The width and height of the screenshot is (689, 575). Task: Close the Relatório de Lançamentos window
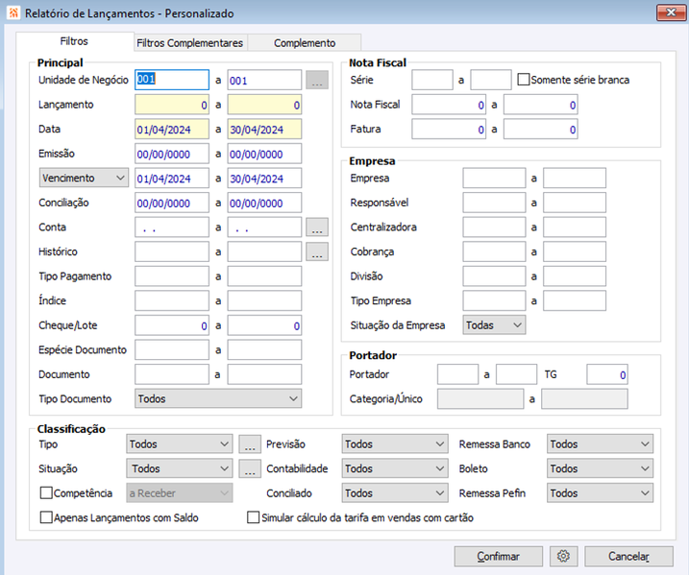[x=671, y=12]
